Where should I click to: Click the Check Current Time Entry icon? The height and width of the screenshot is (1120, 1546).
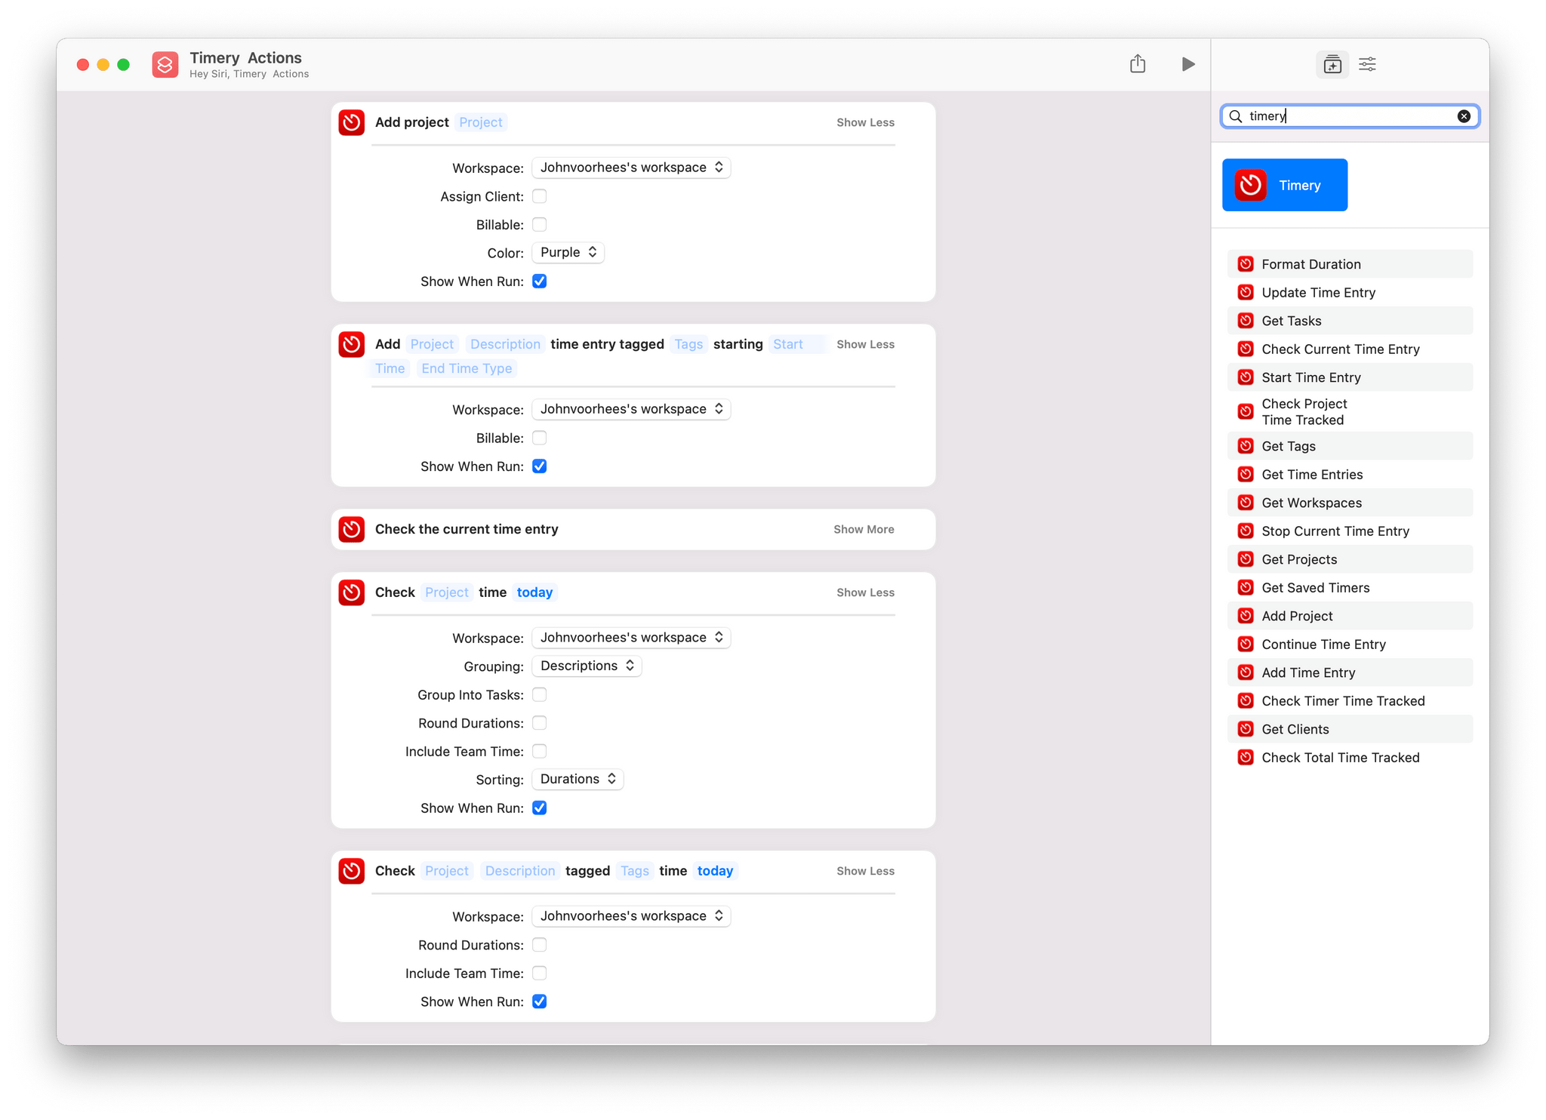pos(1246,349)
